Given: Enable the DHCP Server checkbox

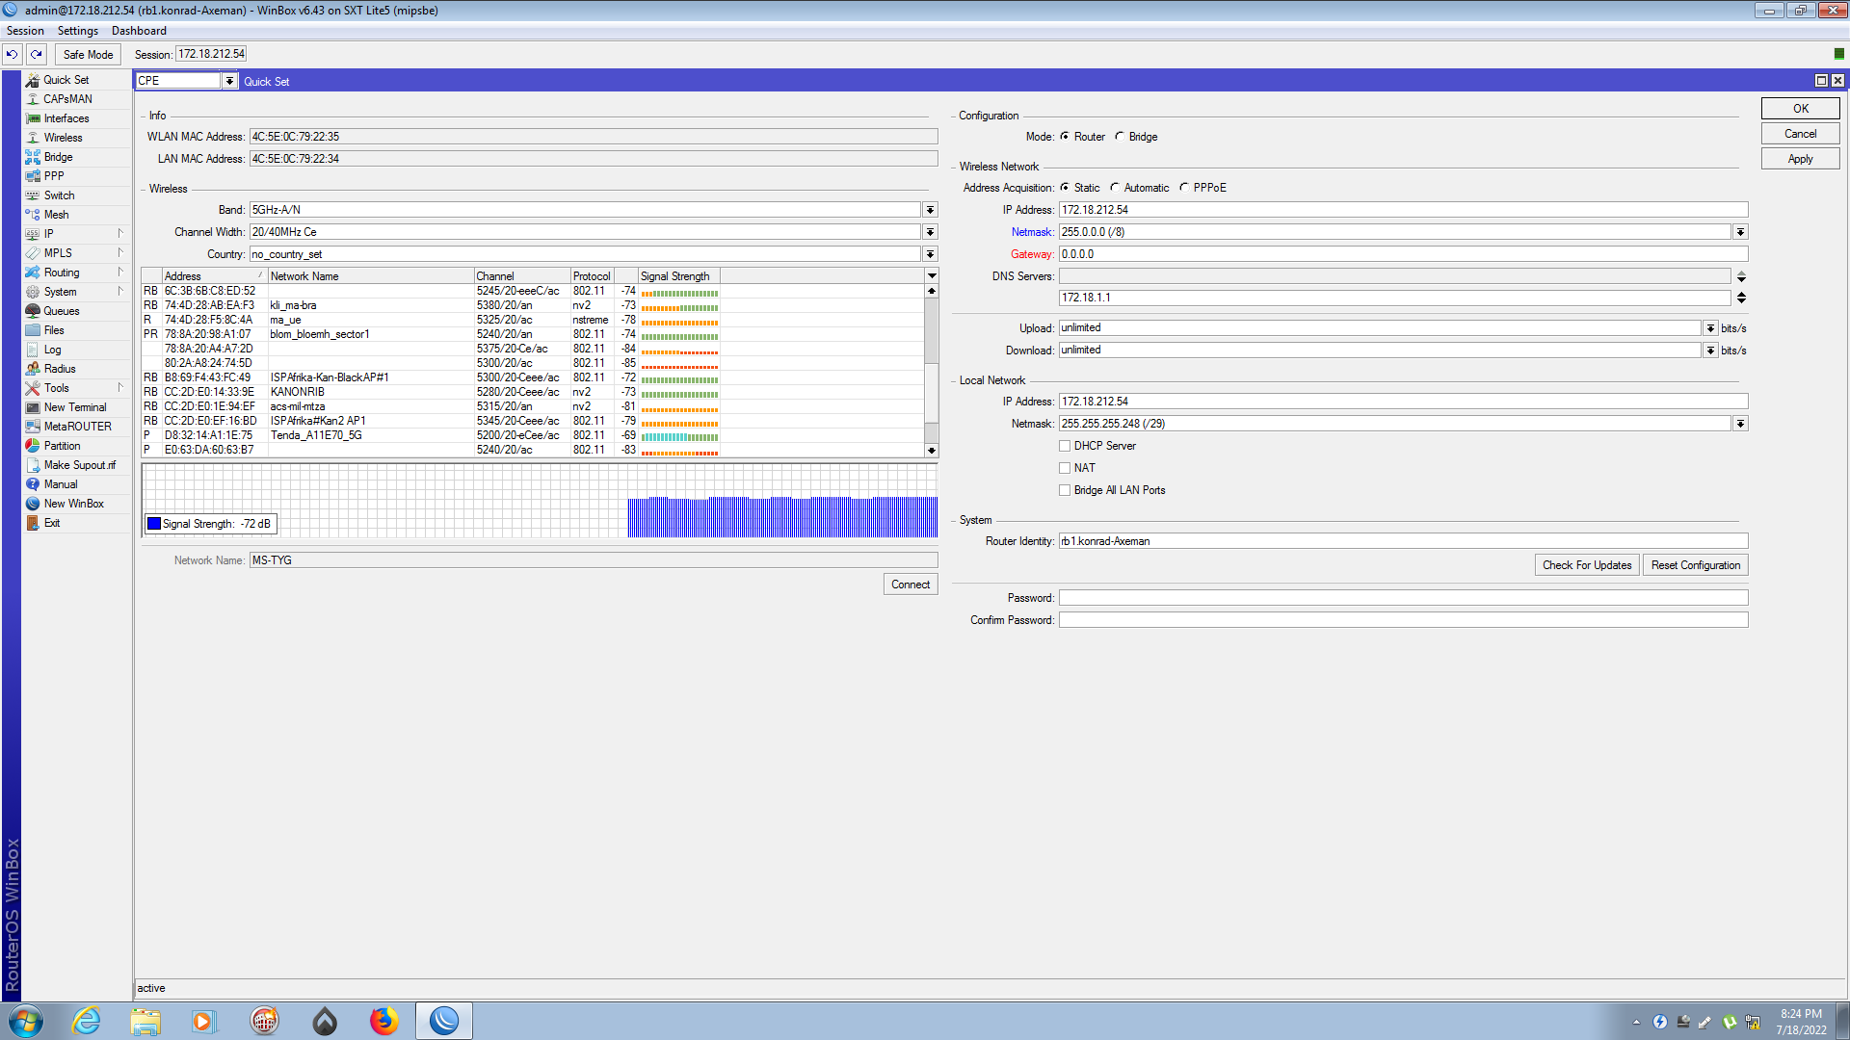Looking at the screenshot, I should coord(1065,446).
